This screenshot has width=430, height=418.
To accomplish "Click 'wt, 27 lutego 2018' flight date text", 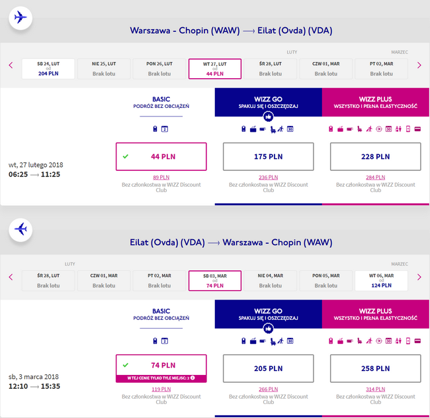I will [36, 165].
